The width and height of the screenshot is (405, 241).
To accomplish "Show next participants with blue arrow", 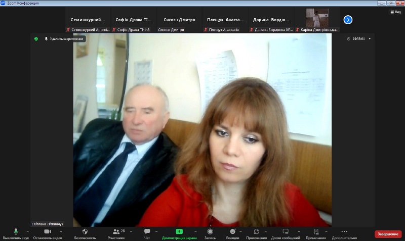I will 348,20.
